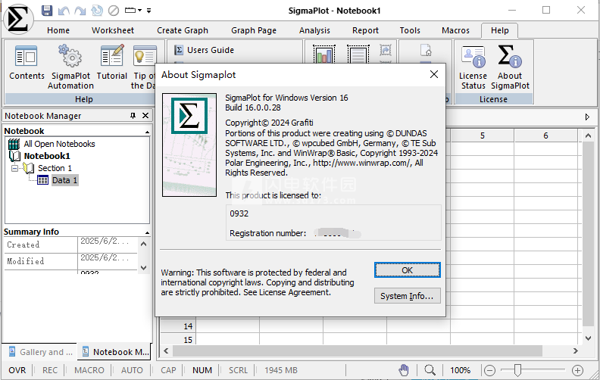
Task: Click the Undo arrow icon
Action: click(x=64, y=11)
